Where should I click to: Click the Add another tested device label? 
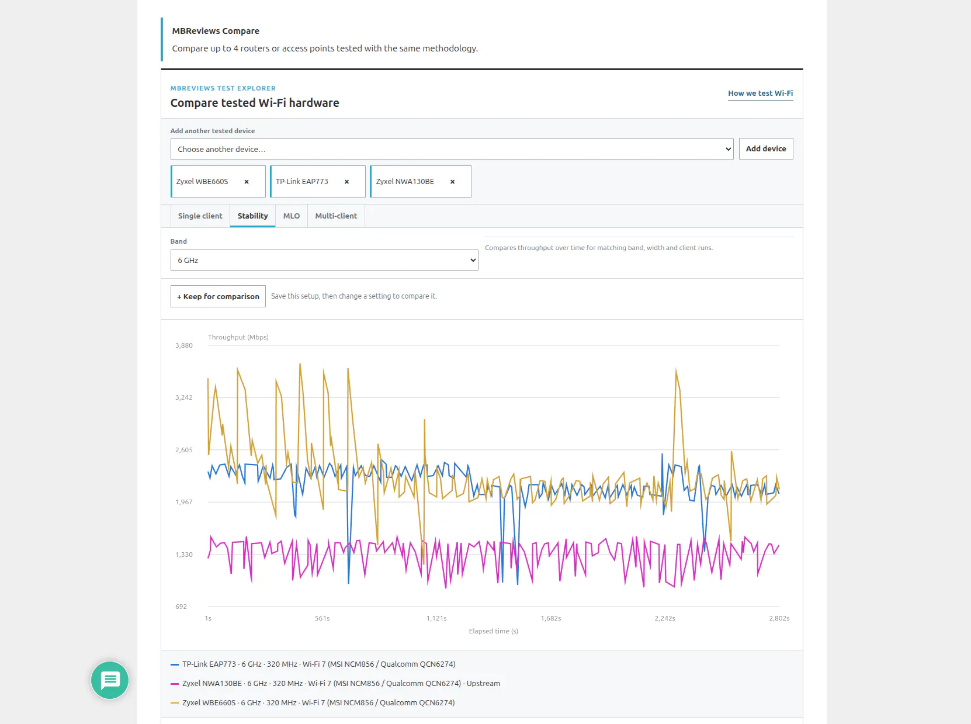[213, 131]
